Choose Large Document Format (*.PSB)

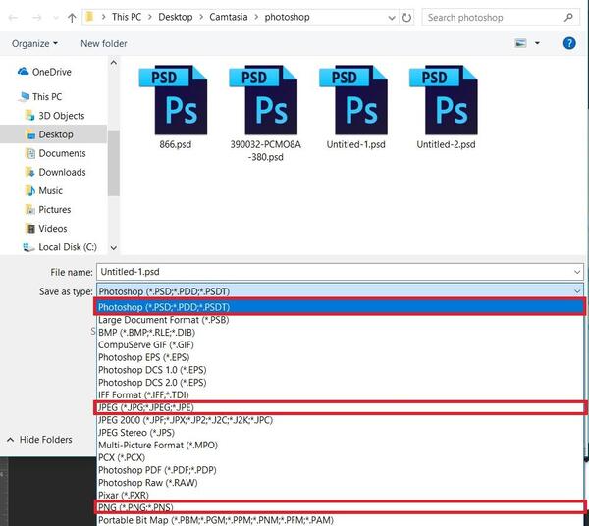coord(340,320)
